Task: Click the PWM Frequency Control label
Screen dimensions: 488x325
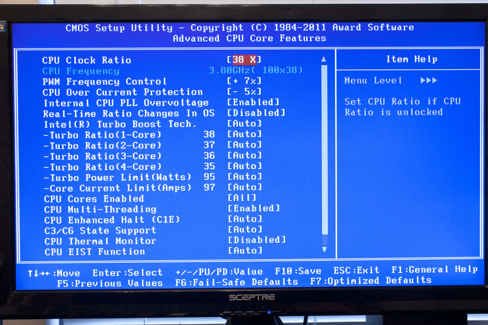Action: pos(104,82)
